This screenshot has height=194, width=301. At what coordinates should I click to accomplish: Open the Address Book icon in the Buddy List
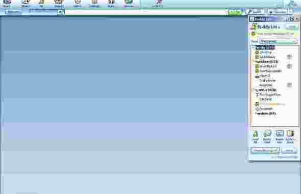pos(290,137)
